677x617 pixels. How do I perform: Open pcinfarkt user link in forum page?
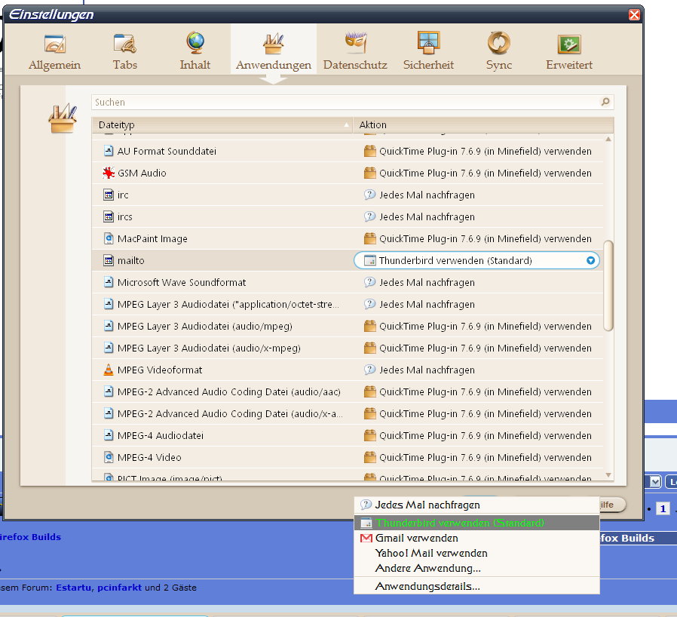click(x=119, y=588)
